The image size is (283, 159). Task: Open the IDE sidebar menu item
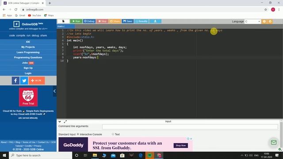tap(28, 42)
